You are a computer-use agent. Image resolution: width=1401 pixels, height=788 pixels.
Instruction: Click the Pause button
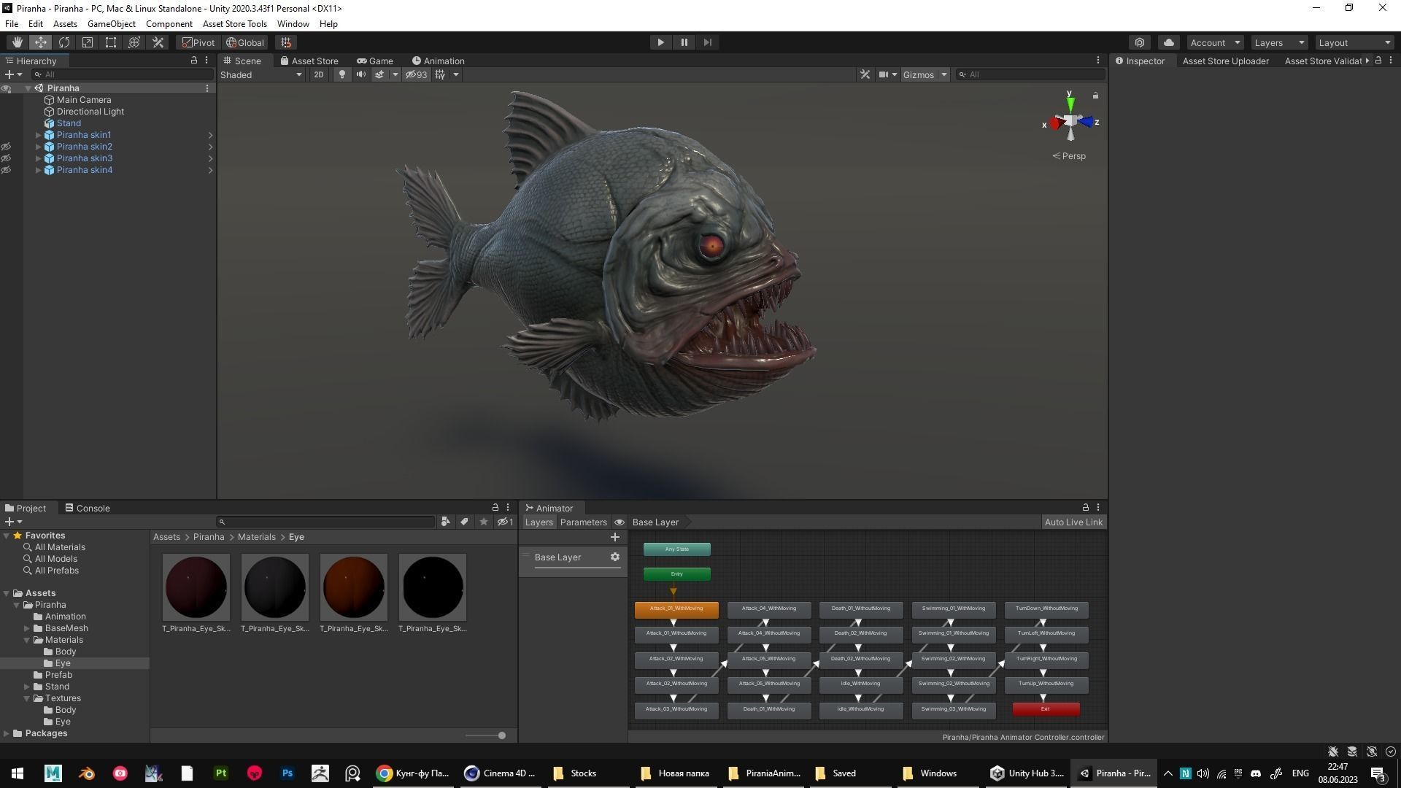coord(684,42)
